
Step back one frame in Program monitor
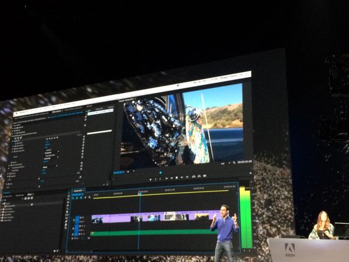pyautogui.click(x=172, y=178)
